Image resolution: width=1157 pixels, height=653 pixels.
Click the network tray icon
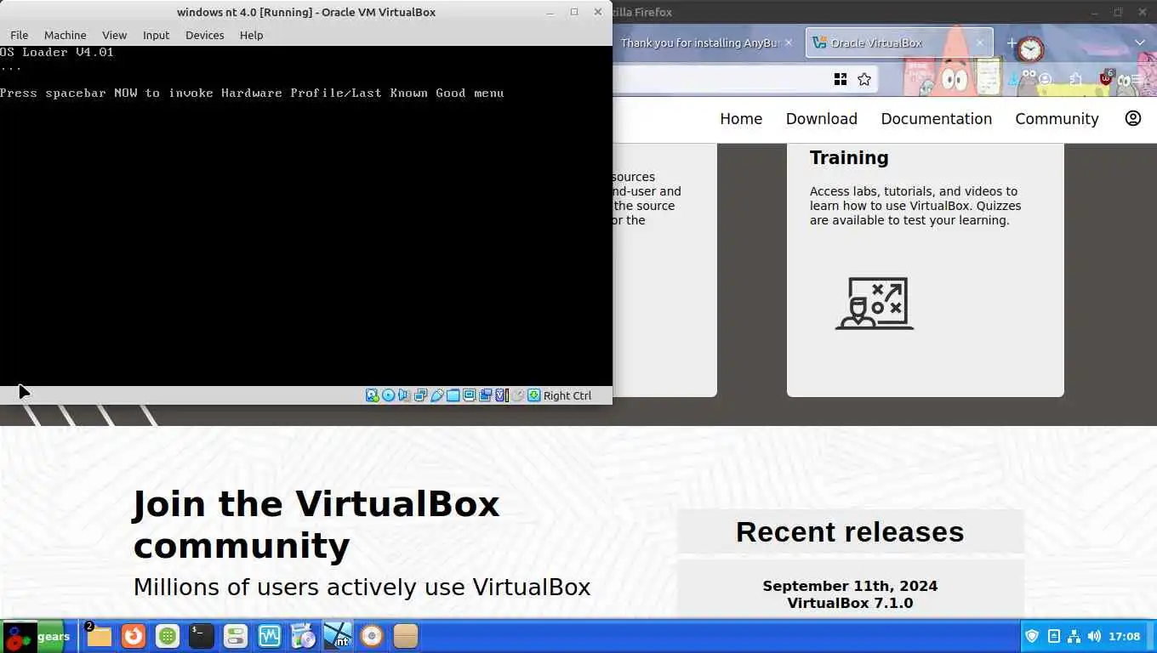pos(1074,636)
